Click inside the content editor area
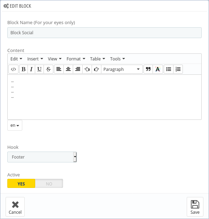The image size is (209, 219). (104, 97)
